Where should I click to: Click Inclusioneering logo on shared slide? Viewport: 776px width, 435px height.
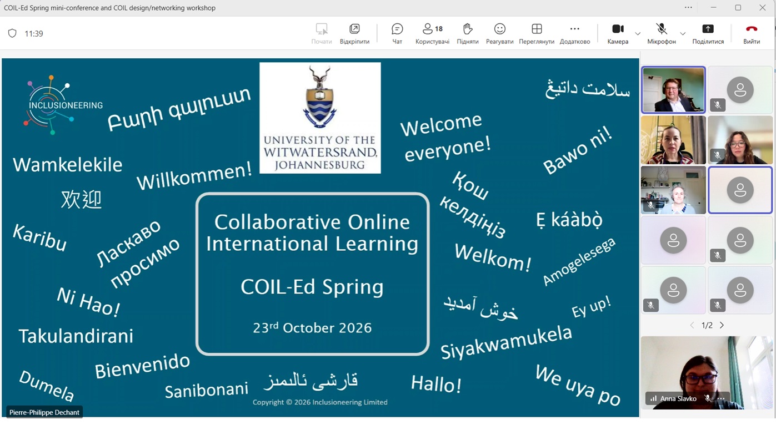62,105
